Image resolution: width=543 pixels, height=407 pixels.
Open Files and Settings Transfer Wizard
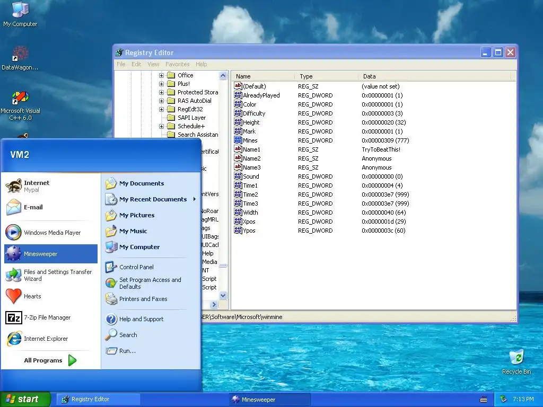(51, 275)
